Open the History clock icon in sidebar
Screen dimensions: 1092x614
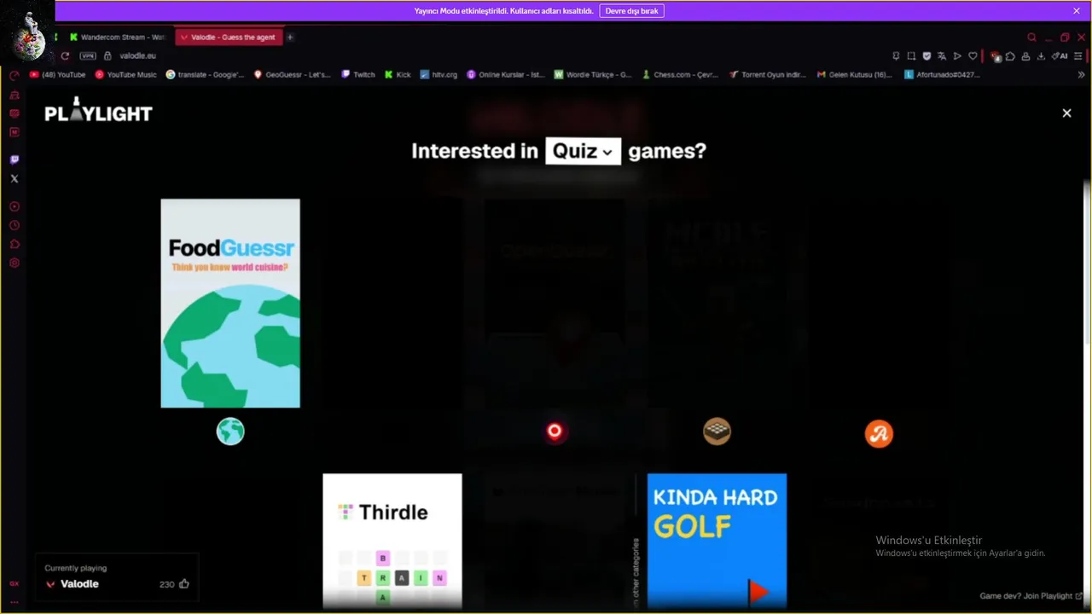[x=15, y=225]
